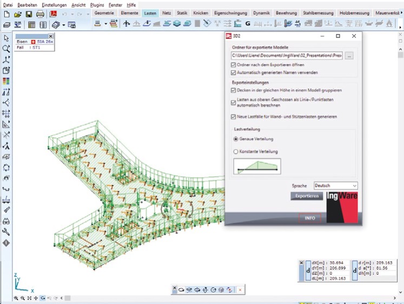Click the diamond info icon in the left sidebar
The image size is (404, 304).
click(6, 243)
